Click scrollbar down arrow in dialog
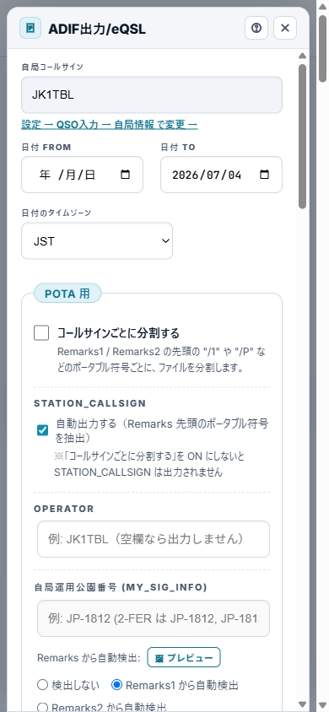The height and width of the screenshot is (712, 329). (x=302, y=704)
